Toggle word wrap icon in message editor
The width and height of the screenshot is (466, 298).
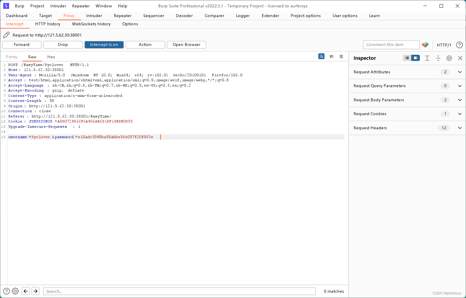pos(321,56)
